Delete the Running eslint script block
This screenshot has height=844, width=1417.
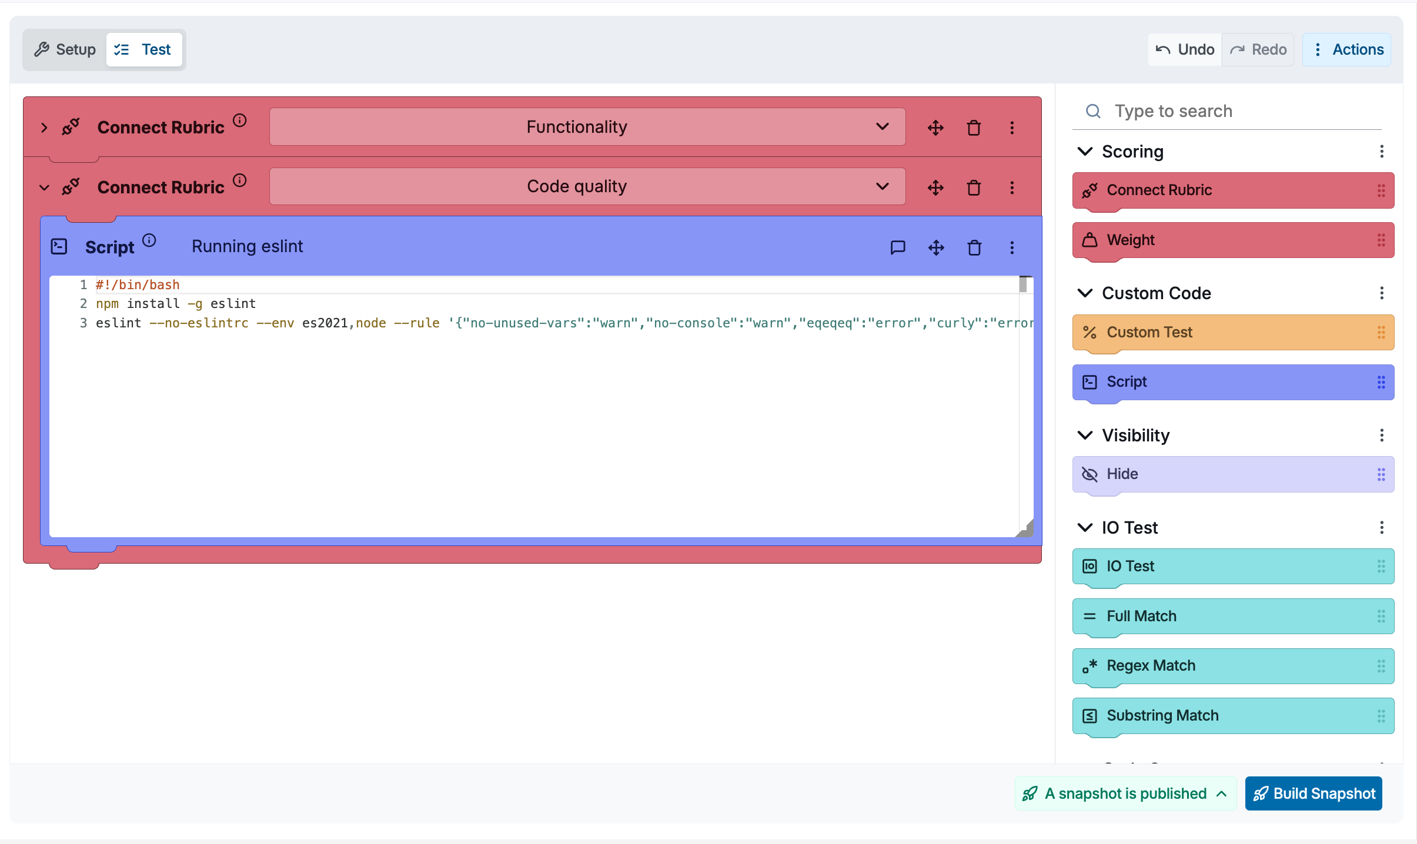click(974, 247)
